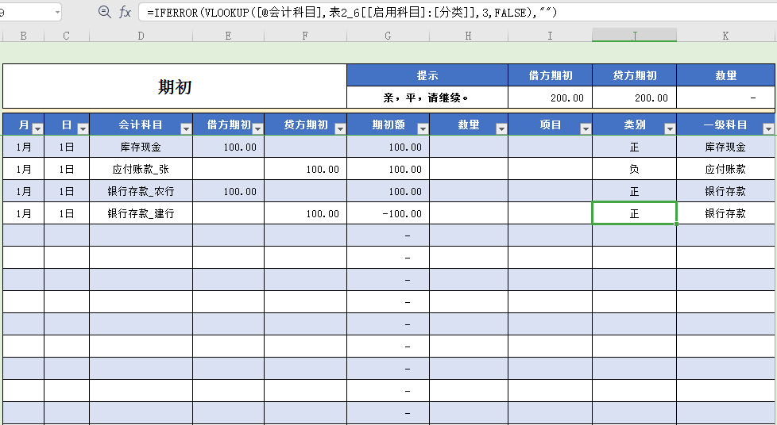This screenshot has height=425, width=777.
Task: Select column I header
Action: pyautogui.click(x=550, y=35)
